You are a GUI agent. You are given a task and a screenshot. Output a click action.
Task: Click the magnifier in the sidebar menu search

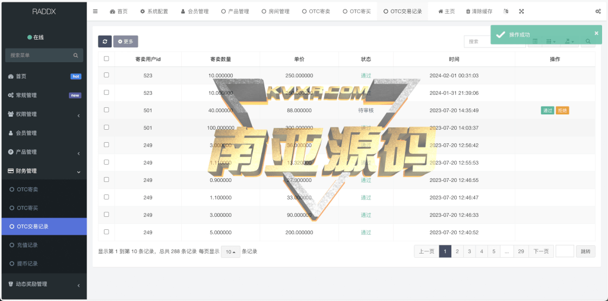75,55
